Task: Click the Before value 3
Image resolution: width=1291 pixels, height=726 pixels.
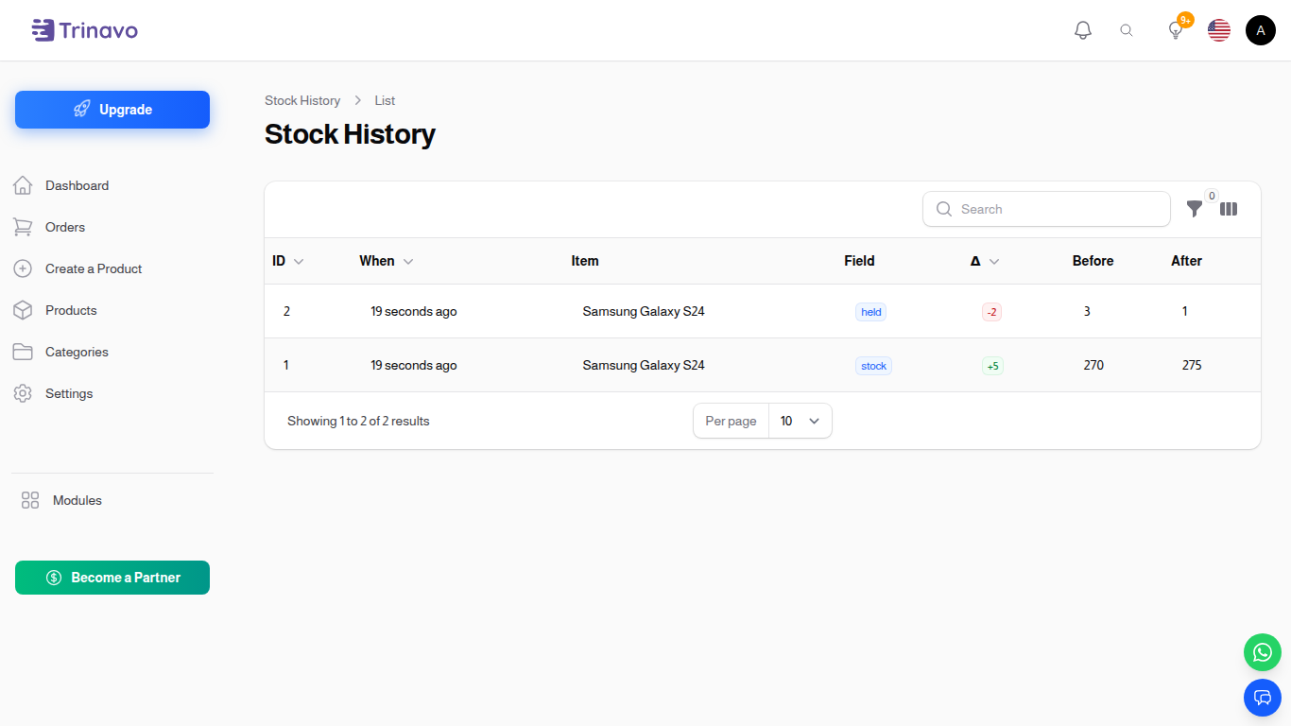Action: click(1087, 311)
